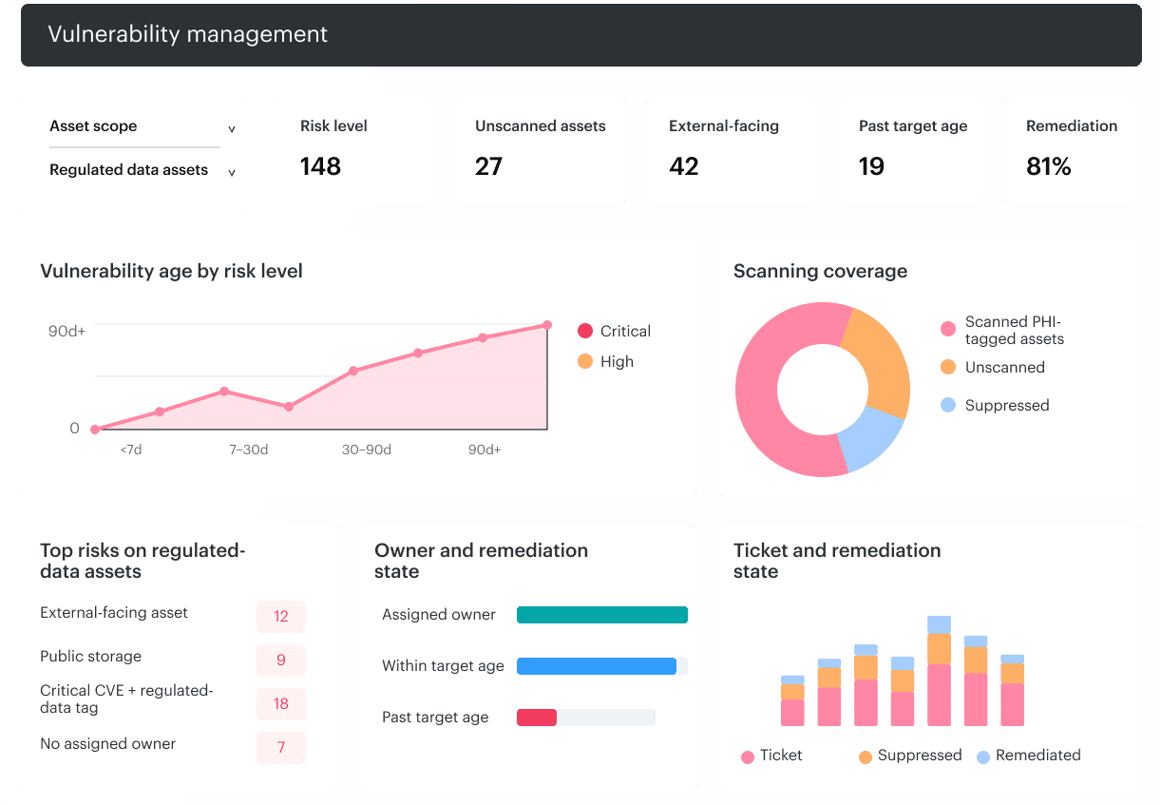
Task: Select the orange Unscanned donut segment
Action: click(x=876, y=361)
